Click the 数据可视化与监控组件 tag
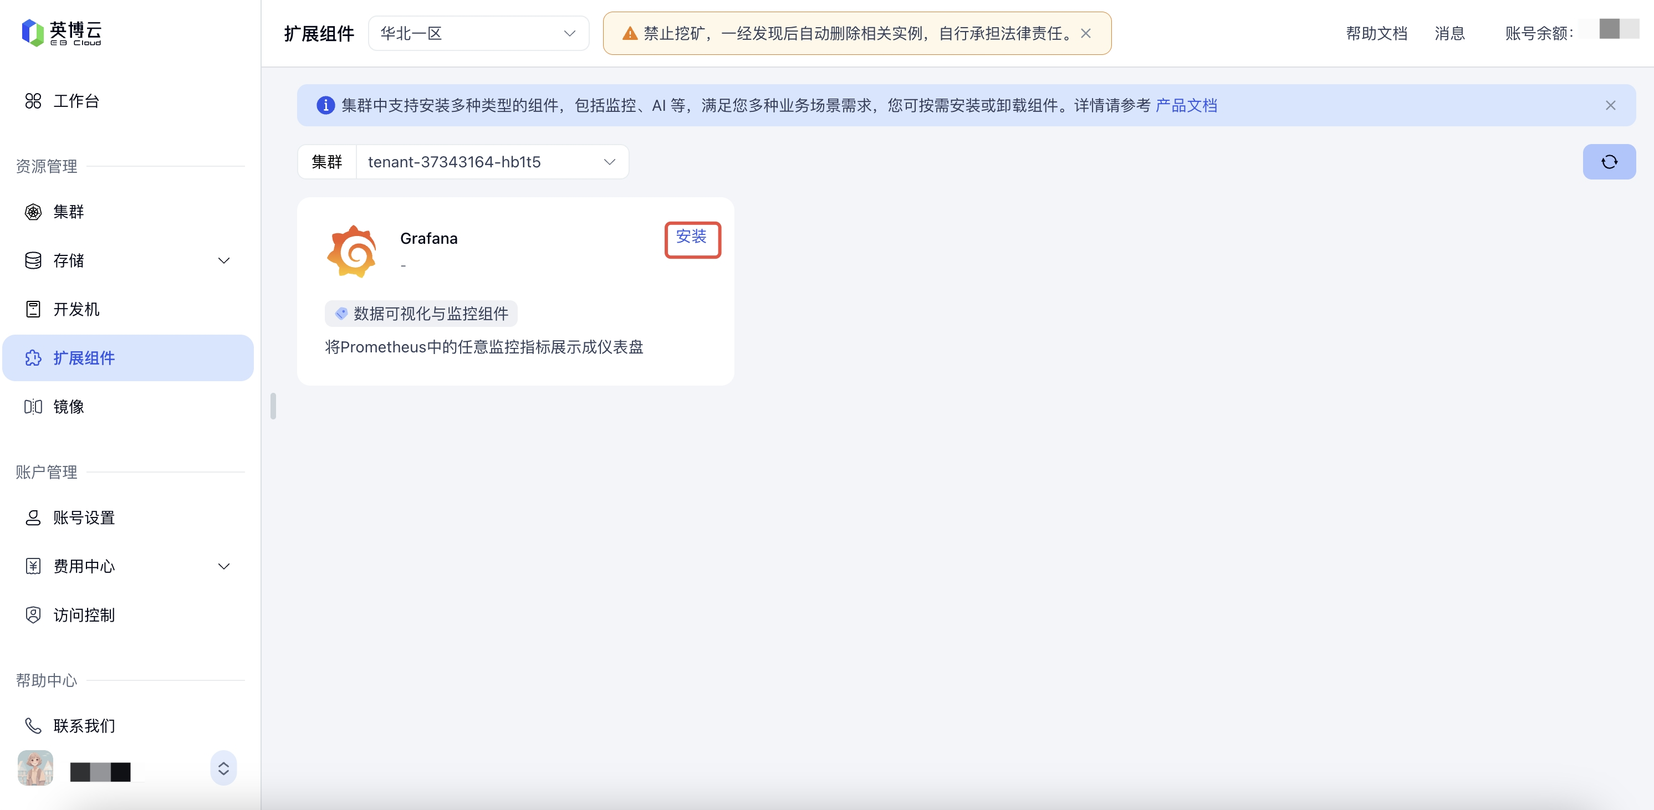1654x810 pixels. point(421,313)
